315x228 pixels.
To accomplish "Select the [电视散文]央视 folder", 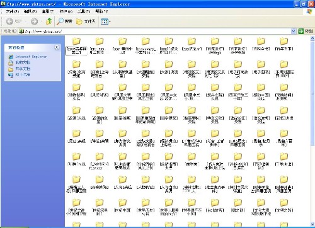I will tap(192, 69).
